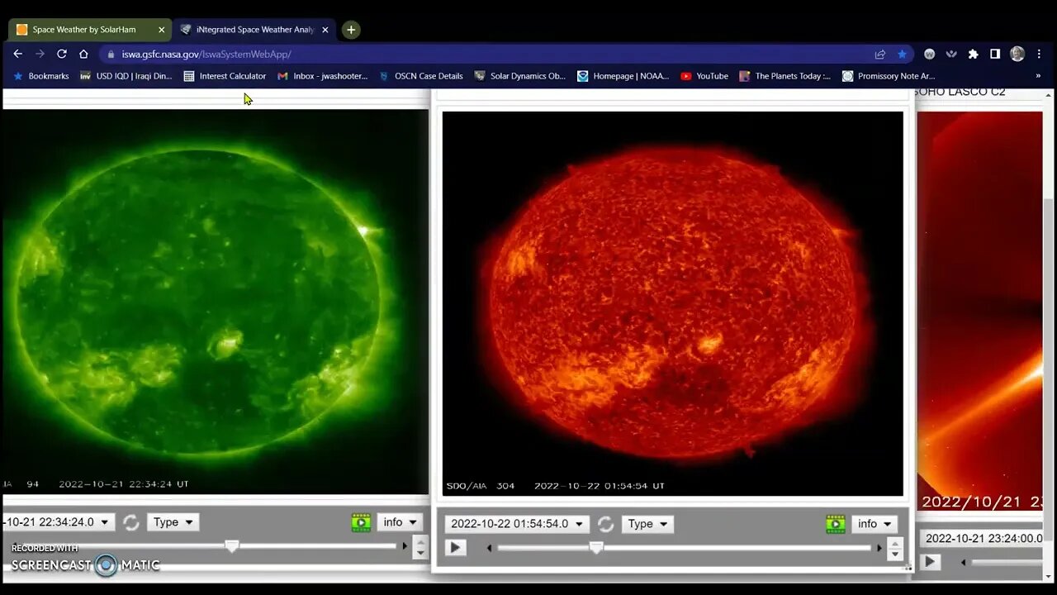Decrement the AIA 304 stepper down

tap(895, 555)
